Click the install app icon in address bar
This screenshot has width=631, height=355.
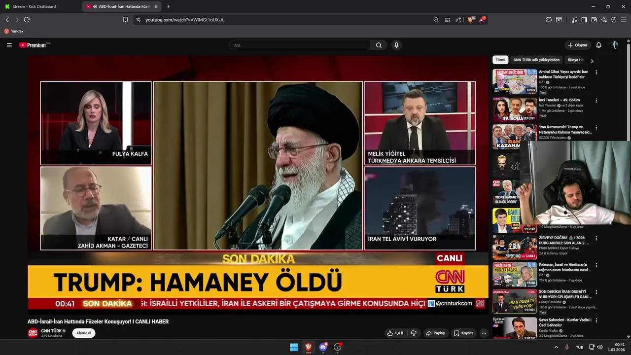[447, 20]
